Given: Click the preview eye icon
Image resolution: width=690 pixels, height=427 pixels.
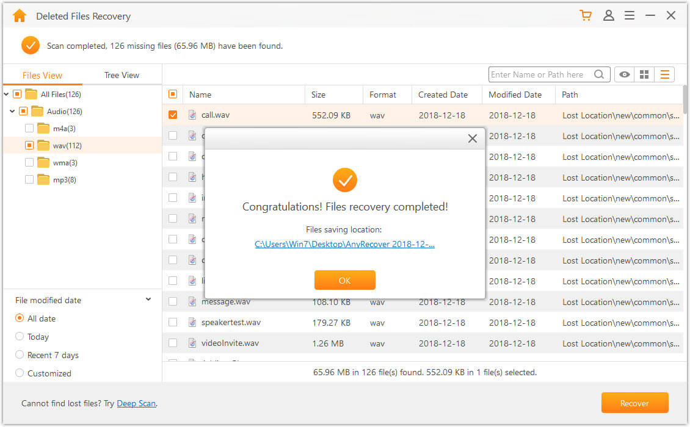Looking at the screenshot, I should (623, 74).
